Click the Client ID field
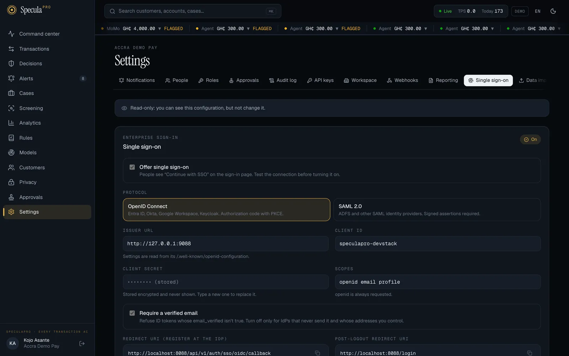Screen dimensions: 569x356 (438, 244)
